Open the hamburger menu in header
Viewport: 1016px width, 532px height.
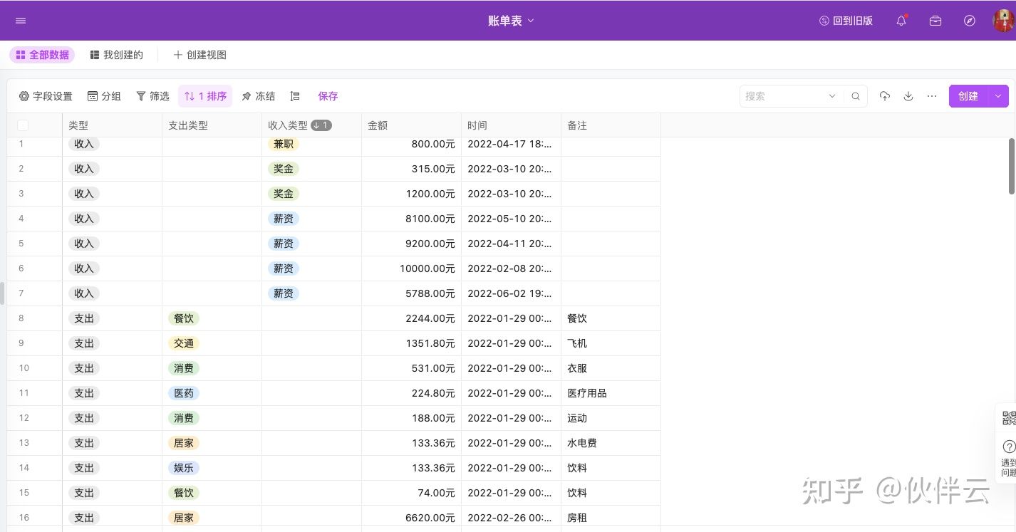(x=21, y=21)
